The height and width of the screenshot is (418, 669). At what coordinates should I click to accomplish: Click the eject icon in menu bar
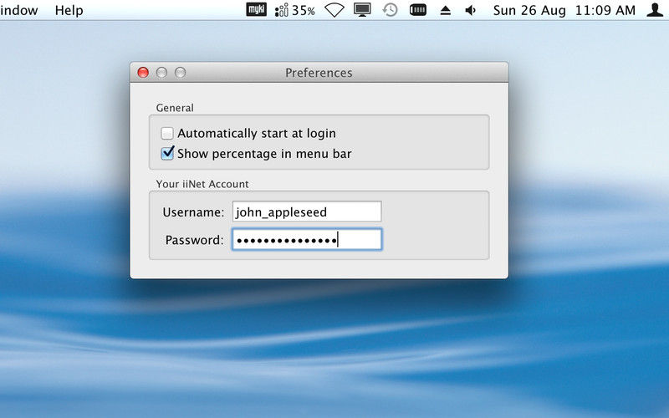[446, 10]
